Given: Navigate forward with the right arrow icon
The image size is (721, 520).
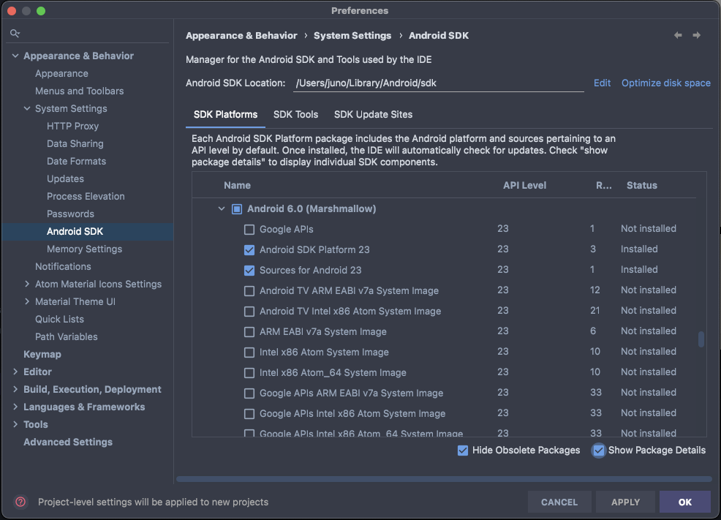Looking at the screenshot, I should click(x=697, y=35).
